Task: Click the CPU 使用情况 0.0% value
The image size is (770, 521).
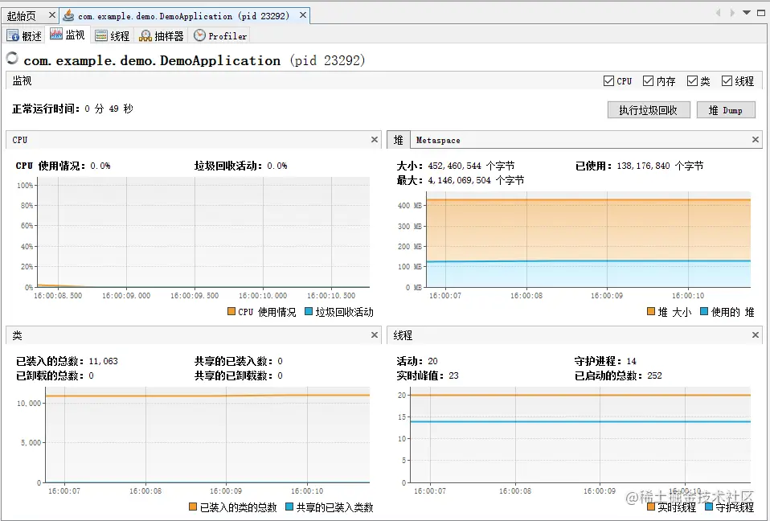Action: pyautogui.click(x=100, y=166)
